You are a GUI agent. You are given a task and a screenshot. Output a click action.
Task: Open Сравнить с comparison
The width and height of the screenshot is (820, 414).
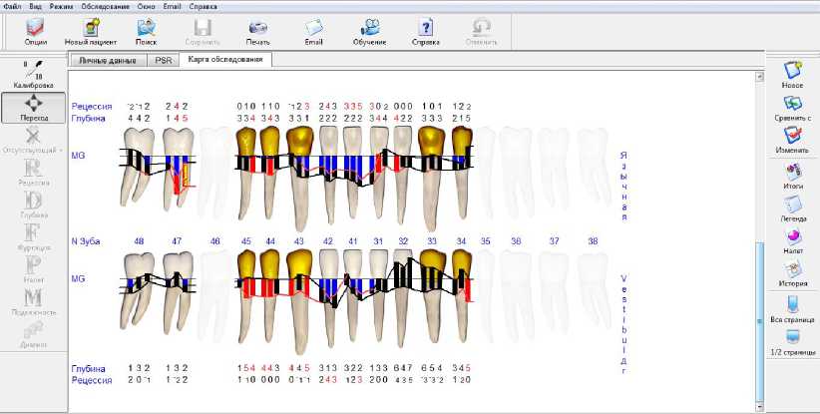click(x=792, y=108)
